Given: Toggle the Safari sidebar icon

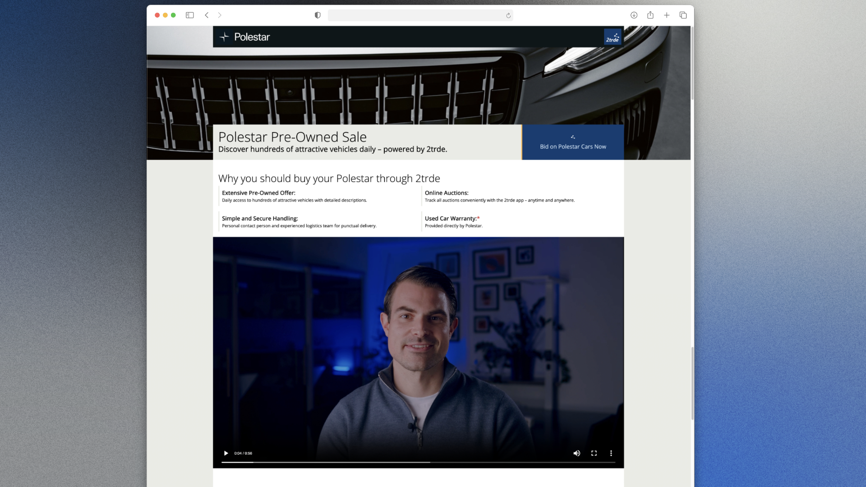Looking at the screenshot, I should [189, 15].
